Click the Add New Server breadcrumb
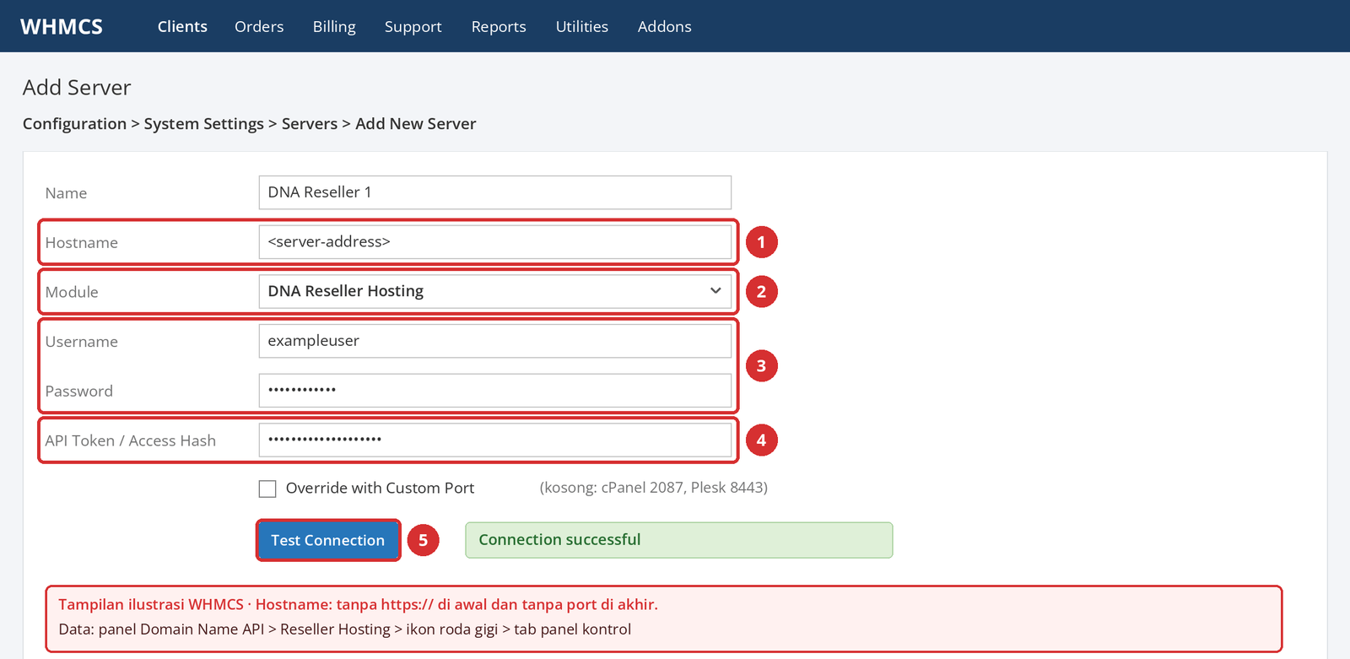The height and width of the screenshot is (659, 1350). point(416,124)
